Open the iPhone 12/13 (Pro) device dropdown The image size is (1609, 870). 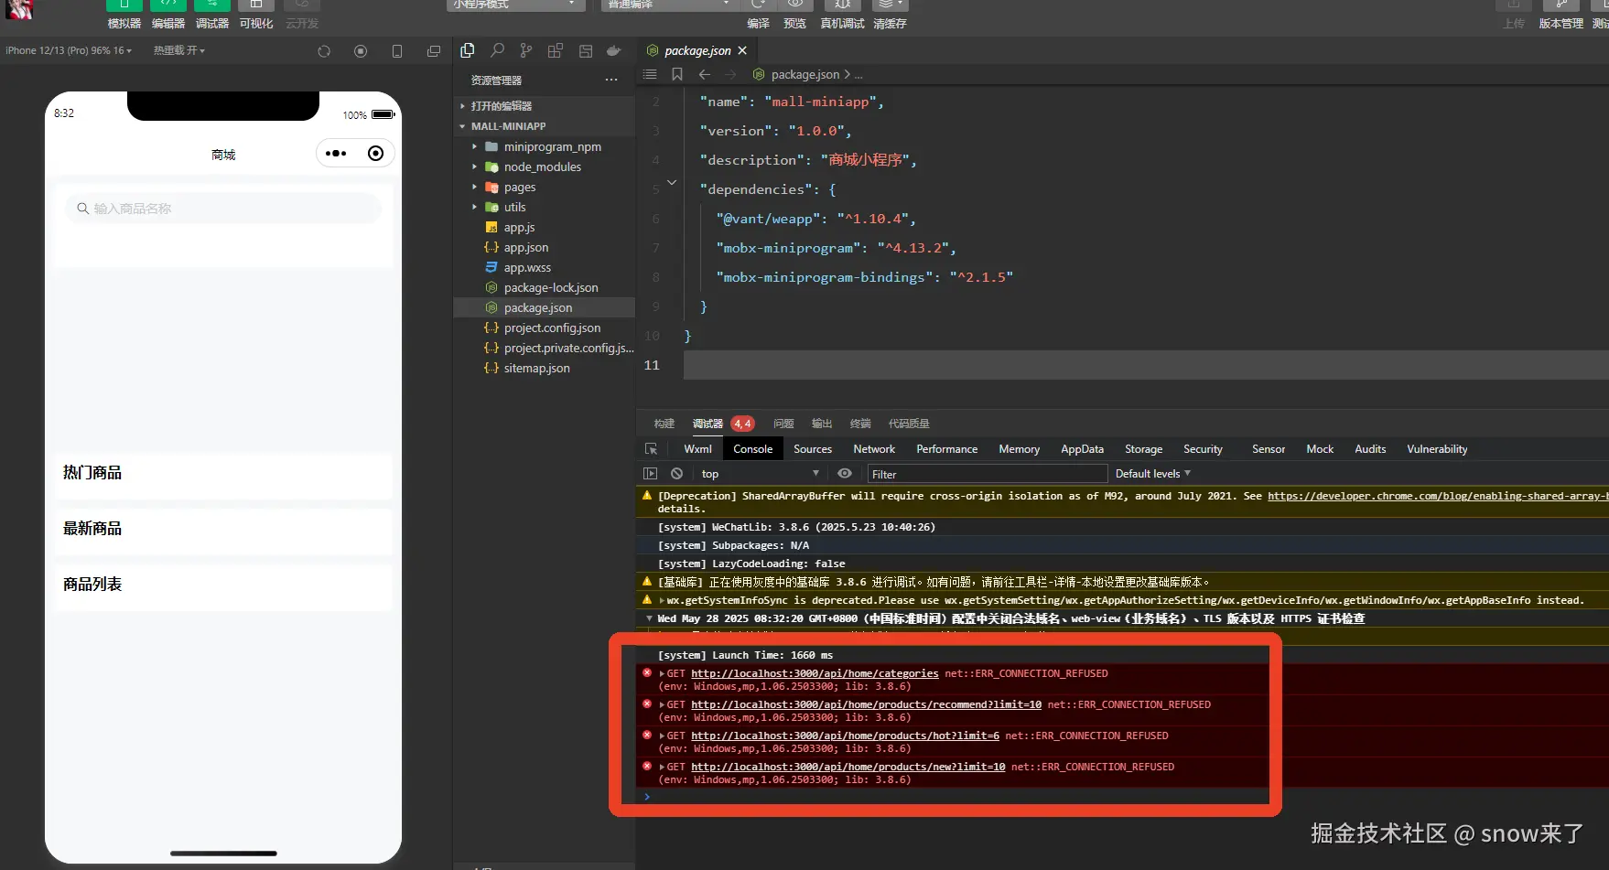[69, 50]
